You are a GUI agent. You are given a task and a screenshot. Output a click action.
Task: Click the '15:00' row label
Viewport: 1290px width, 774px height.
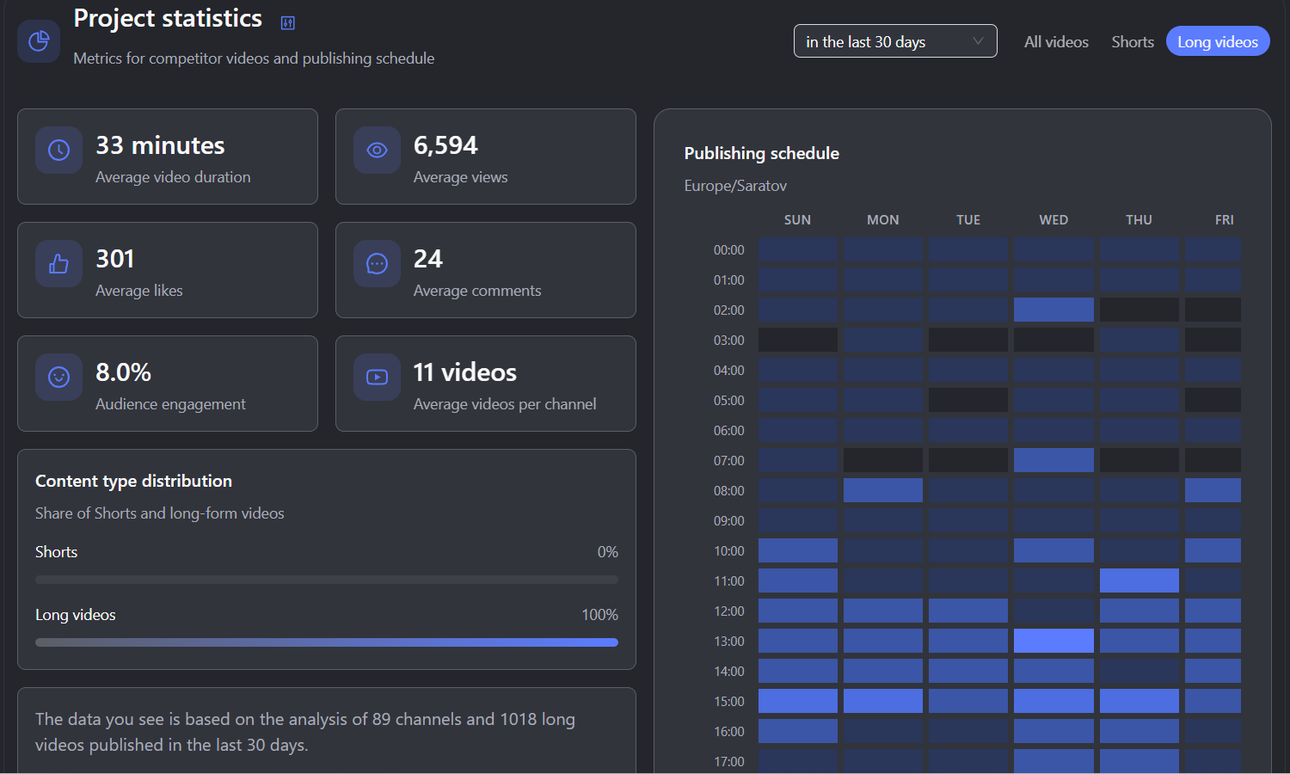click(x=729, y=702)
